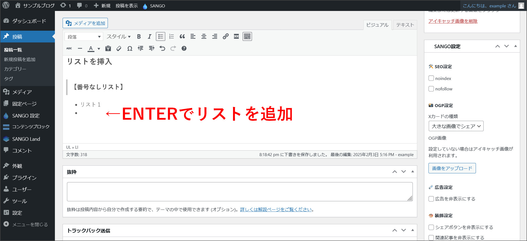Screen dimensions: 527x241
Task: Click the アイキャッチ画像を削除 link
Action: click(x=453, y=21)
